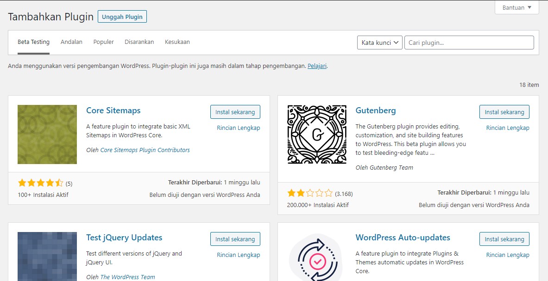548x281 pixels.
Task: Open Rincian Lengkap for Gutenberg
Action: click(x=508, y=128)
